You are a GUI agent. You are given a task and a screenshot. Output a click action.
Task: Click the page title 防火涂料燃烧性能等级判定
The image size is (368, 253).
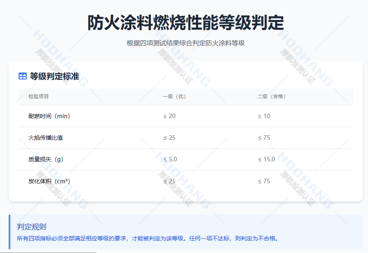pyautogui.click(x=185, y=23)
